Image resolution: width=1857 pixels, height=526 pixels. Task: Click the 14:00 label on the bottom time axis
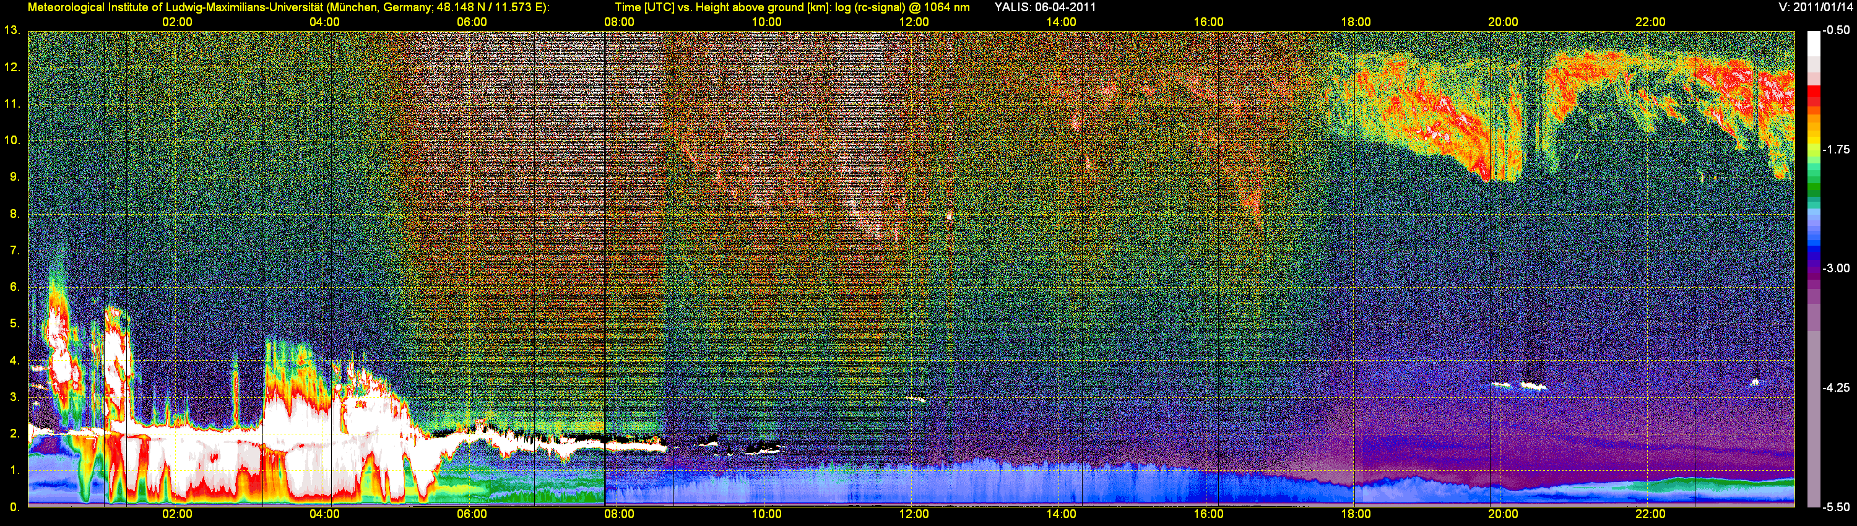tap(1061, 514)
